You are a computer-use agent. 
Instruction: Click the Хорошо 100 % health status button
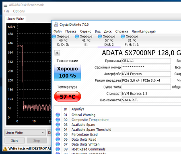[68, 73]
